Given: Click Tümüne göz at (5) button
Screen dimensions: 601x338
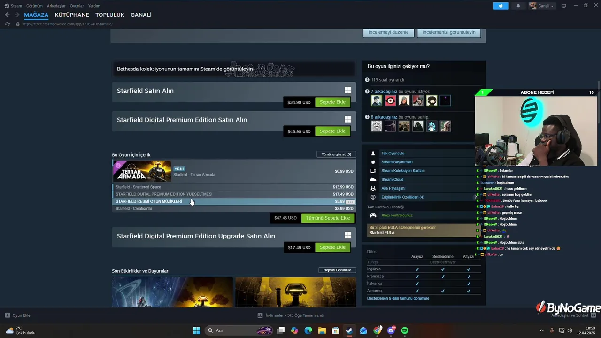Looking at the screenshot, I should (336, 154).
